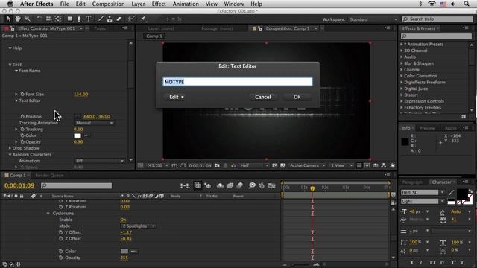477x268 pixels.
Task: Toggle the Cyclorama Opacity stopwatch
Action: (x=61, y=258)
